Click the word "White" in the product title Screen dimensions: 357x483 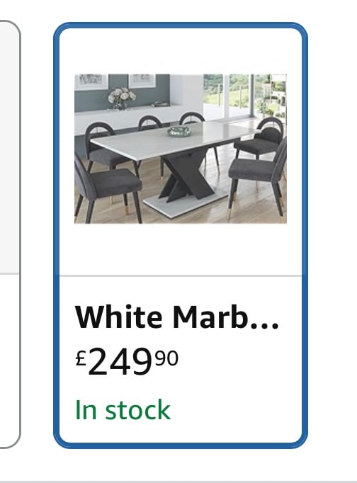119,317
